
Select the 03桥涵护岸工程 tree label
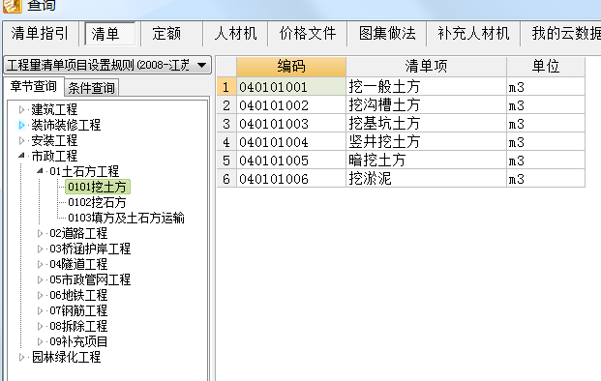click(90, 249)
